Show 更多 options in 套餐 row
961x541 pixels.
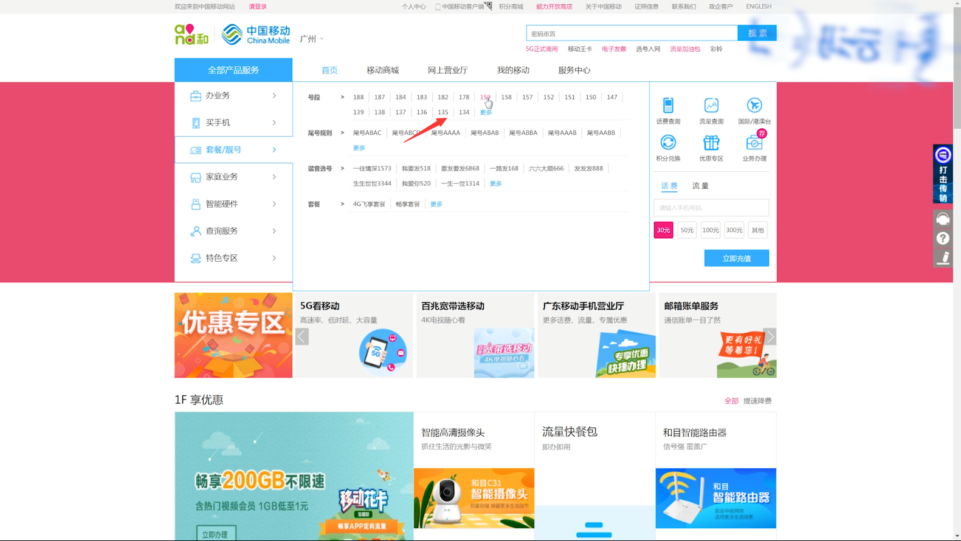click(436, 204)
